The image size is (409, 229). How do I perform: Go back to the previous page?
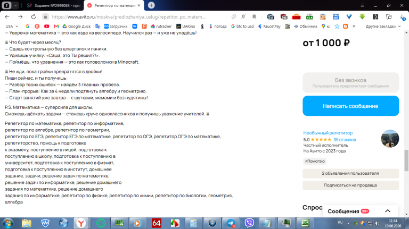coord(7,16)
